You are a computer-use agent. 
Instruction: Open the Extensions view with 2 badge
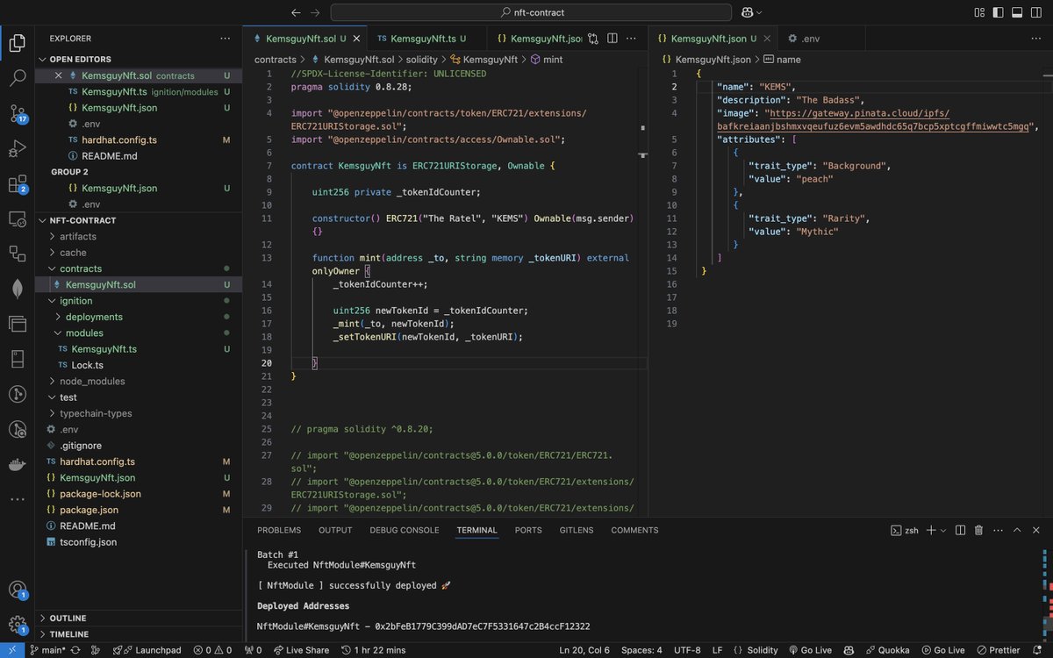17,183
